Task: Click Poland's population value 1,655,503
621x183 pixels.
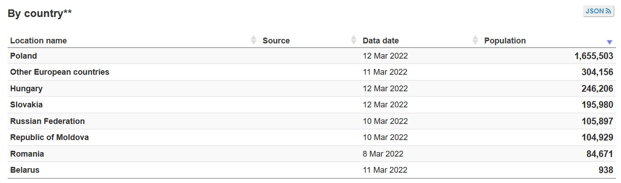Action: click(593, 56)
